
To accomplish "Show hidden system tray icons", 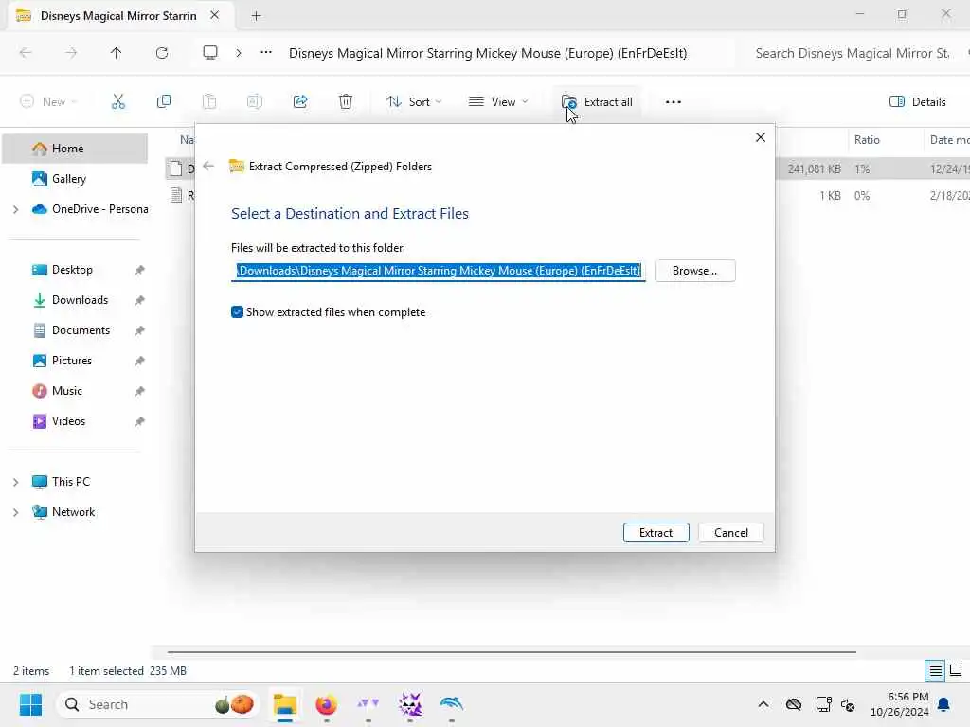I will (x=763, y=704).
